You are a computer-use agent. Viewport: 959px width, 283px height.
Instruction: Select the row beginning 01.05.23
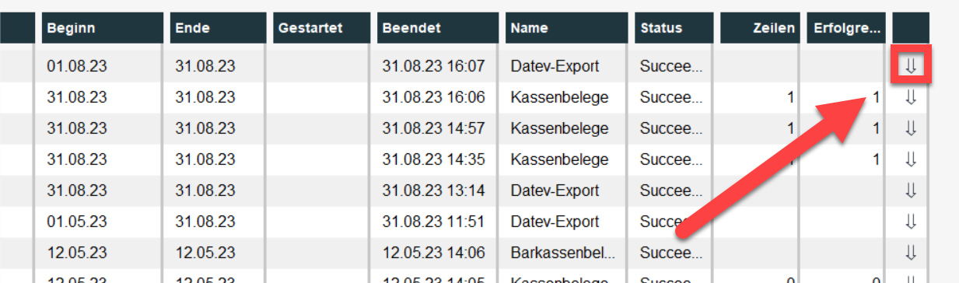click(479, 222)
